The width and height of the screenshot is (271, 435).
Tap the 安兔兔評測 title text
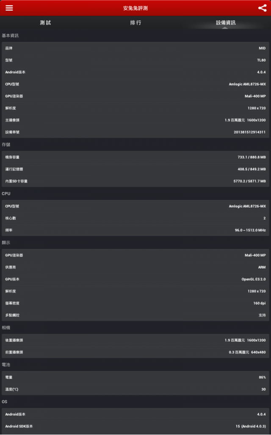pos(135,8)
